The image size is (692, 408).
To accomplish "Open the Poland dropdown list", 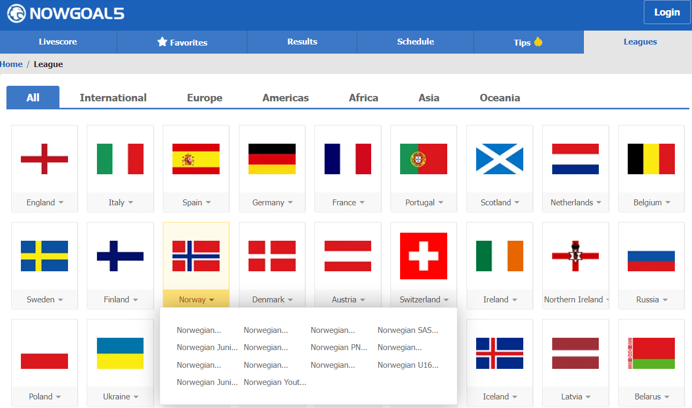I will tap(58, 397).
